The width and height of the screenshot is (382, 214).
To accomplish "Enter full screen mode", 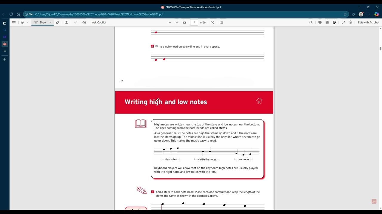I will point(343,22).
